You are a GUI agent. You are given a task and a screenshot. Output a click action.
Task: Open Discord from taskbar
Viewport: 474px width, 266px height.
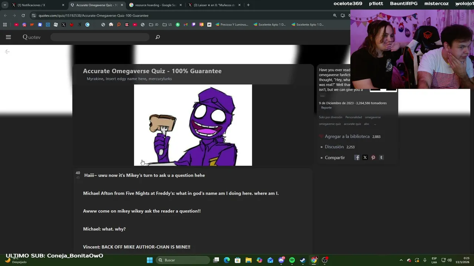pos(281,260)
